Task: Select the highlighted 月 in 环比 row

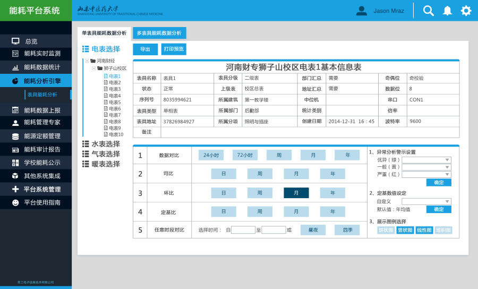Action: (296, 193)
